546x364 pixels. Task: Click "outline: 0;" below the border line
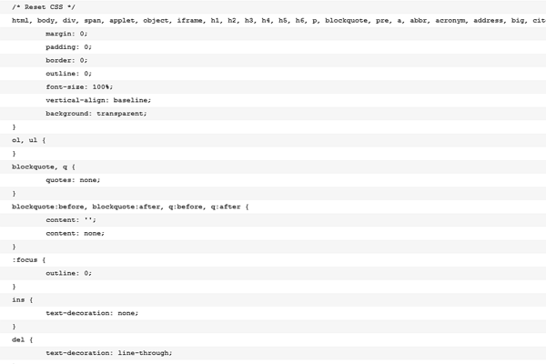pyautogui.click(x=68, y=73)
